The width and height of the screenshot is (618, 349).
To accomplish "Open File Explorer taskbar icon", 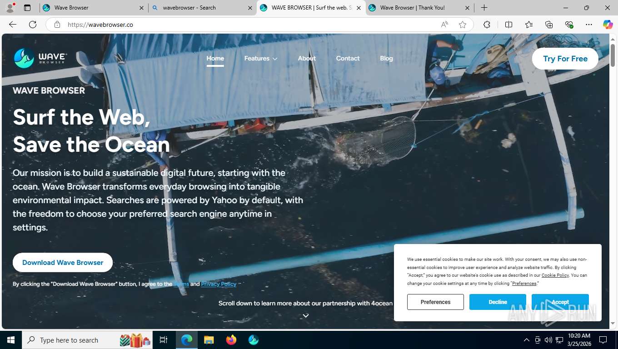I will click(209, 340).
